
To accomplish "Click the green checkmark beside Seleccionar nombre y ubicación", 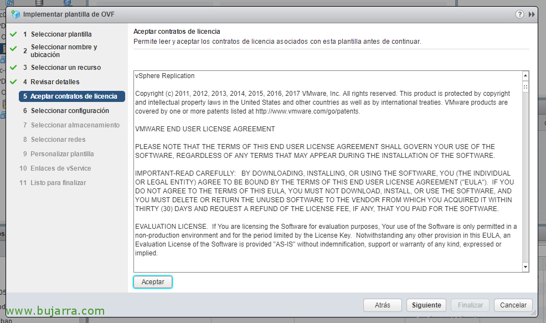I will pos(14,49).
